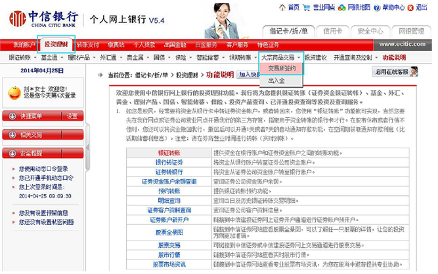Open 缴费站 in red navigation bar
The width and height of the screenshot is (438, 274).
coord(116,45)
